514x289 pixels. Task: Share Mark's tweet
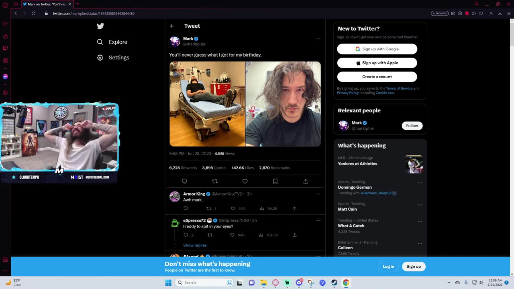coord(306,181)
